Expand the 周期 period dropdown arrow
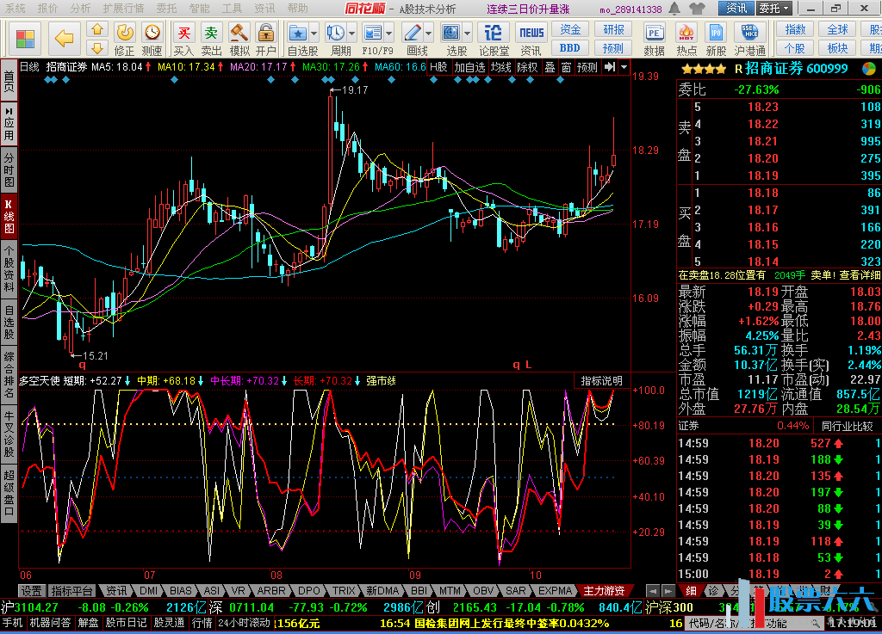Image resolution: width=882 pixels, height=634 pixels. [x=352, y=34]
